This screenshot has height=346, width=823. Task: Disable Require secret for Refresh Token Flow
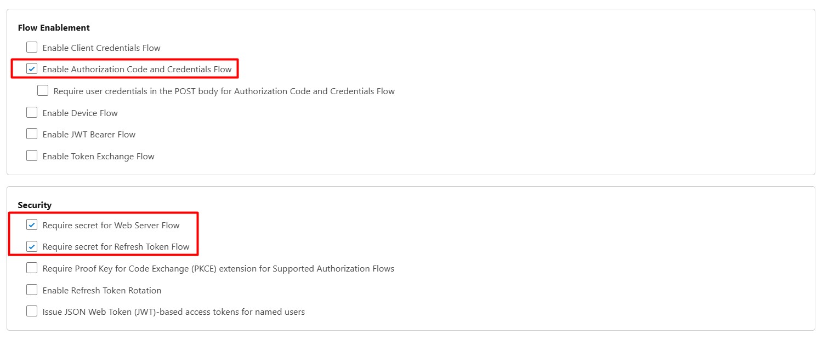coord(32,246)
